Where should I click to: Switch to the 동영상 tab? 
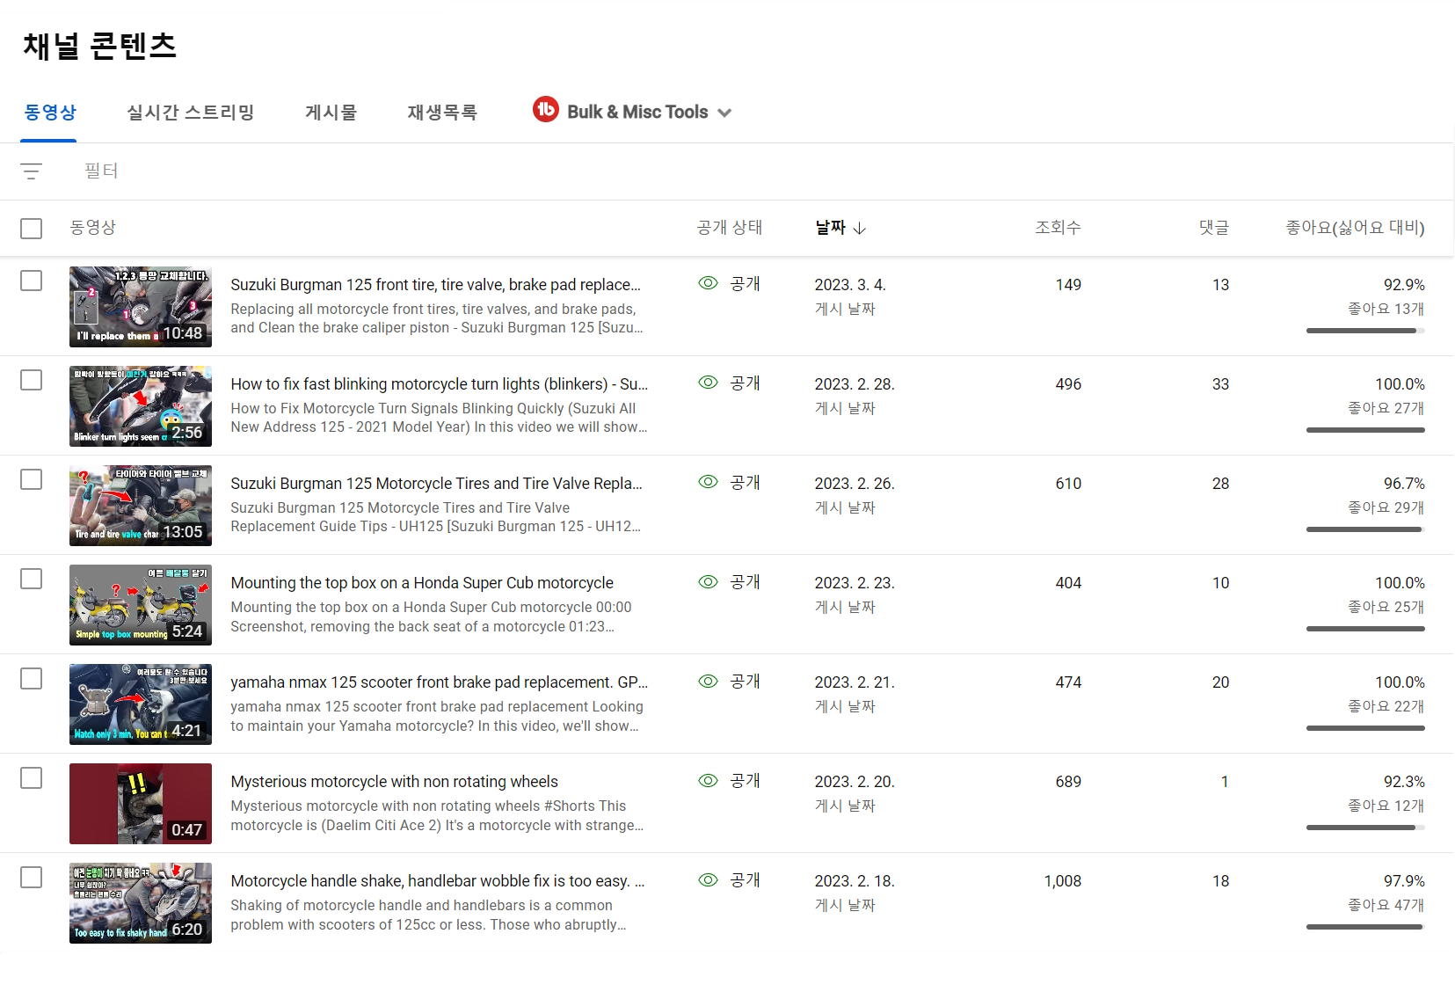coord(49,113)
